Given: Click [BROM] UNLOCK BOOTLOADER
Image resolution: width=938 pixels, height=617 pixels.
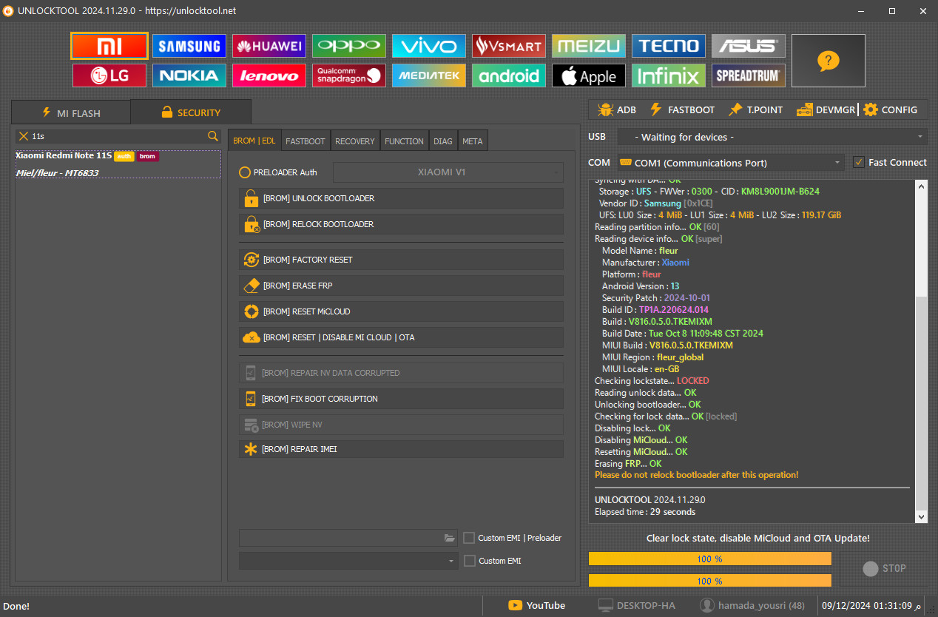Looking at the screenshot, I should point(401,198).
